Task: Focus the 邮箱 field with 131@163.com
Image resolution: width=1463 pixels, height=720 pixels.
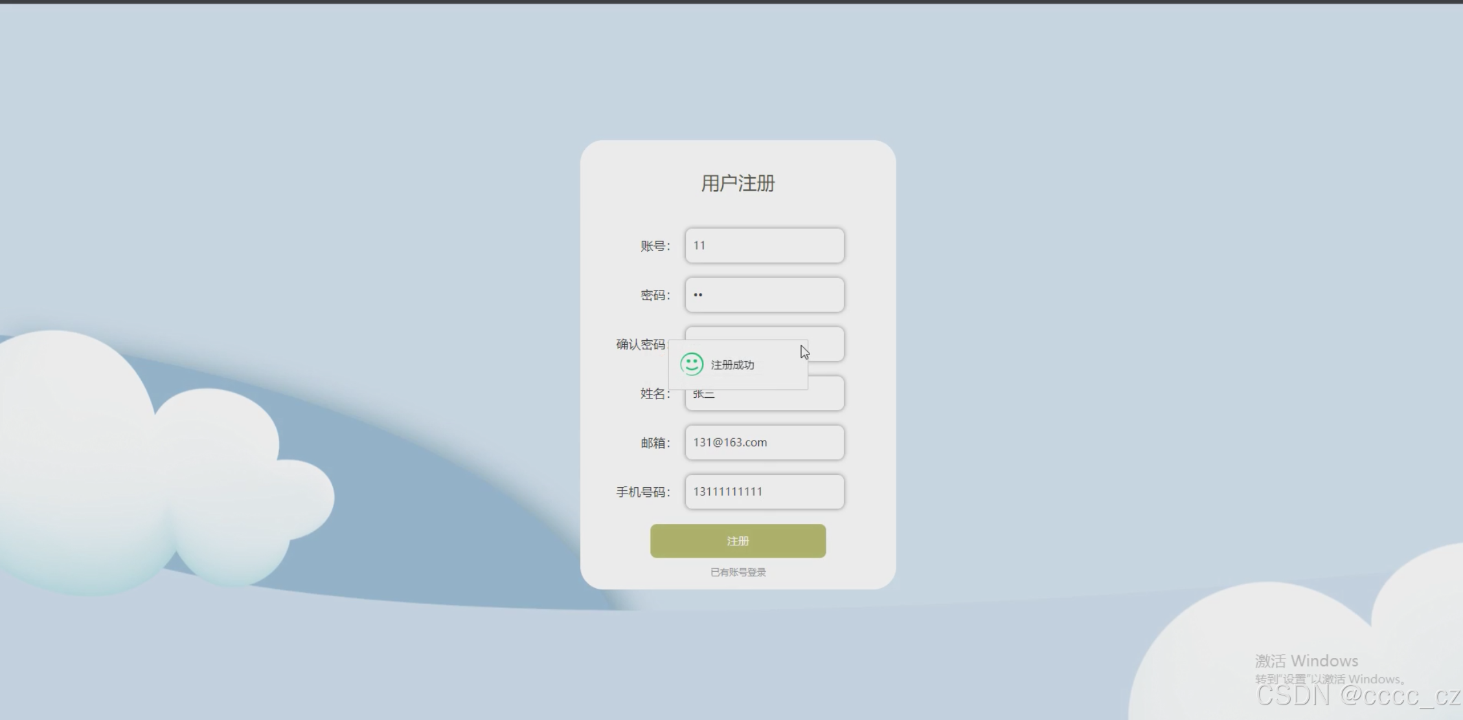Action: [764, 442]
